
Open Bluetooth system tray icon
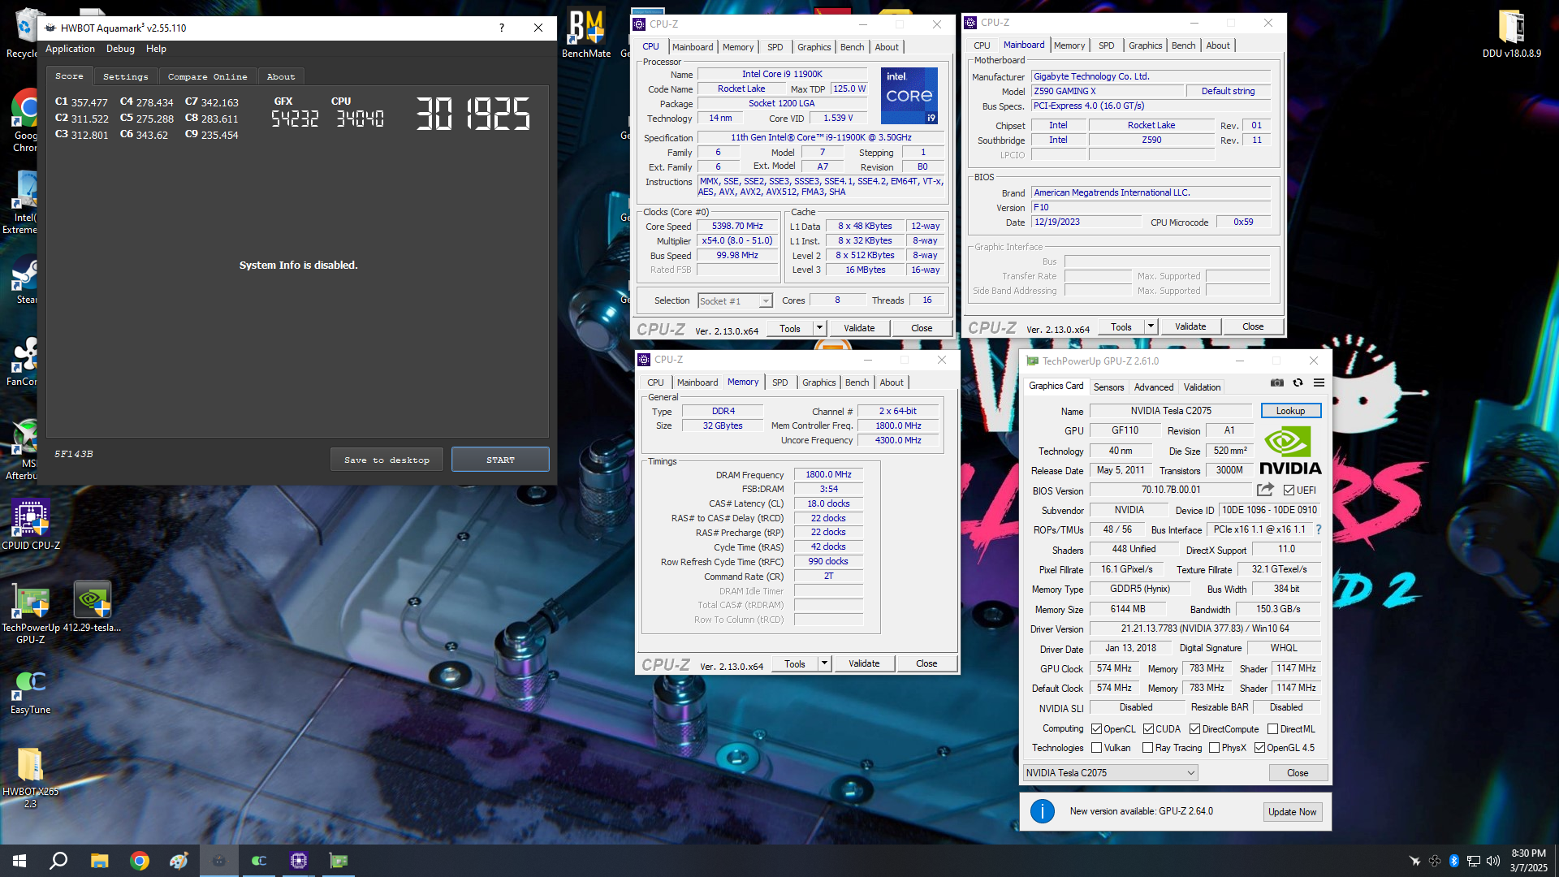click(x=1453, y=861)
